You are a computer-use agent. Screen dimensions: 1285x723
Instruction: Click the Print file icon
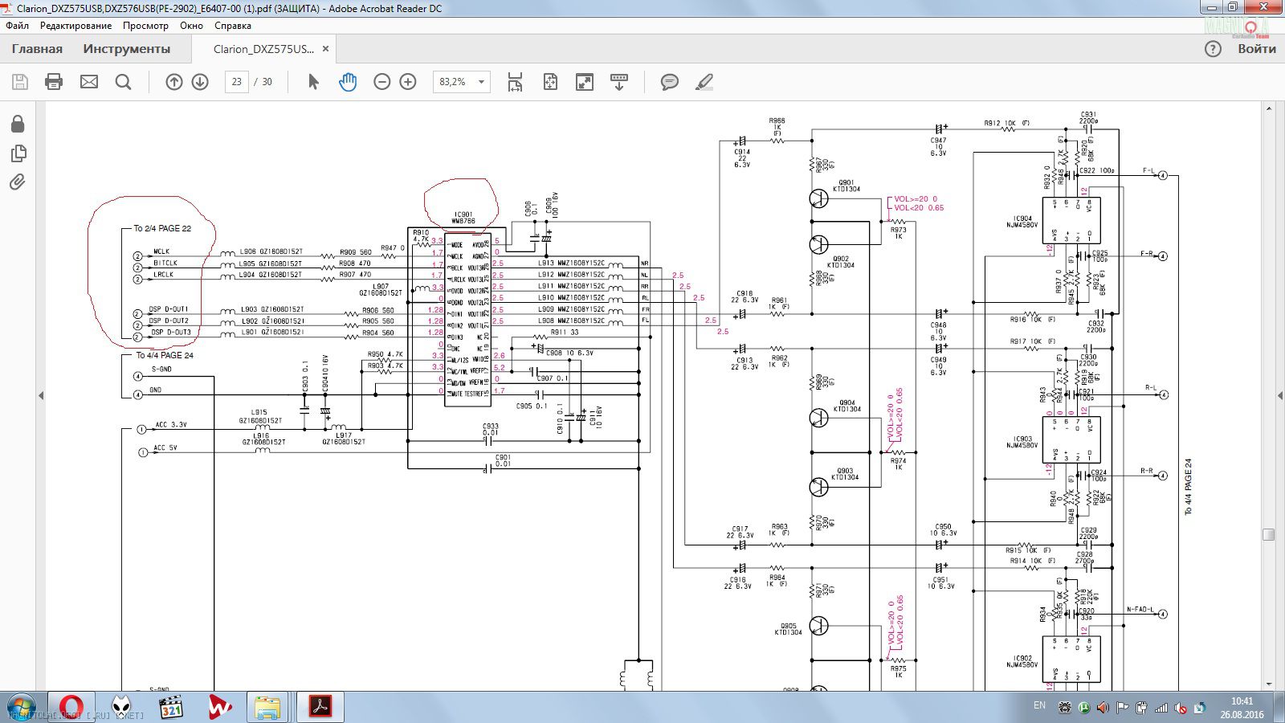point(54,82)
